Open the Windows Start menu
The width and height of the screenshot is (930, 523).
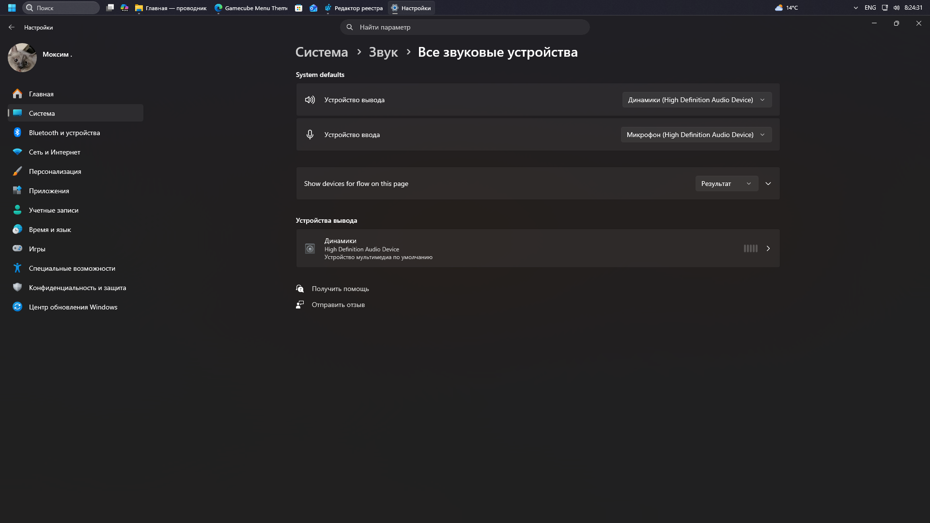click(12, 8)
